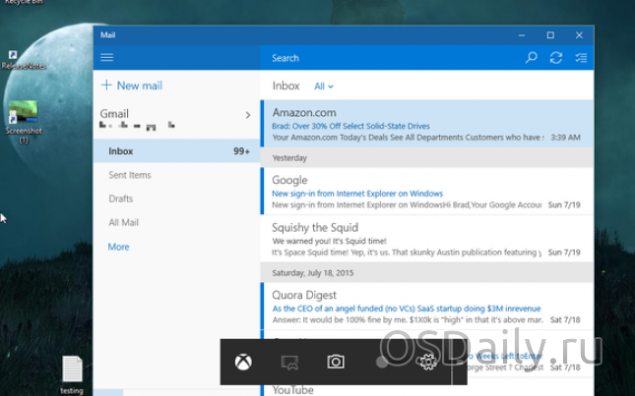Select the Inbox folder
The height and width of the screenshot is (396, 635).
pos(121,151)
